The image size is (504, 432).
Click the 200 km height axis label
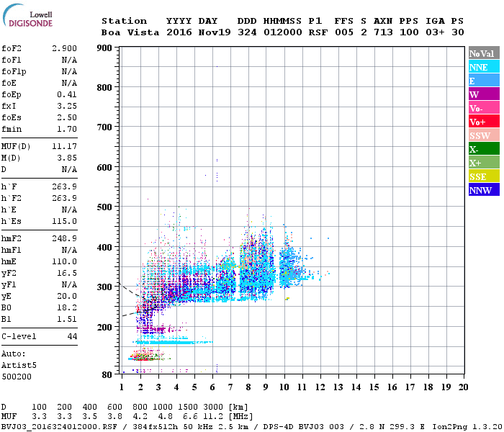point(104,327)
